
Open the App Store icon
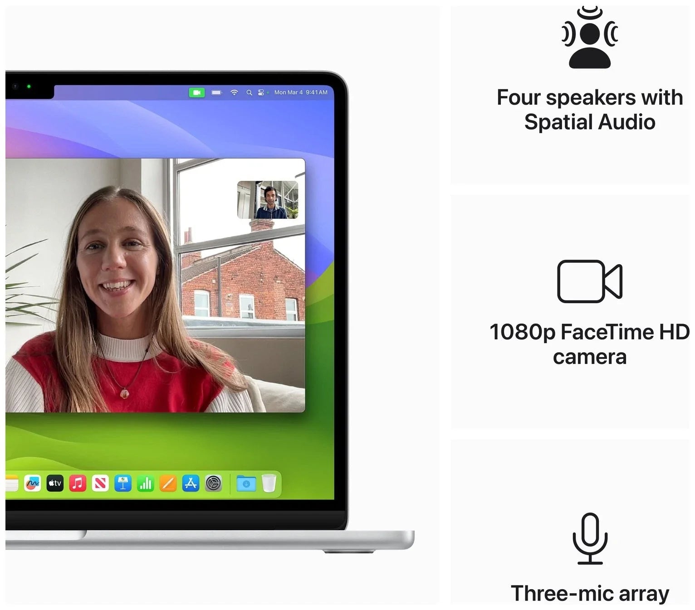(x=191, y=484)
